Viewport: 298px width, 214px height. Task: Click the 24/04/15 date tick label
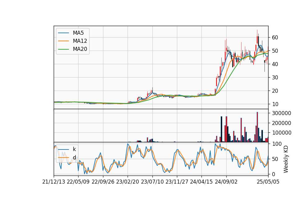point(201,182)
